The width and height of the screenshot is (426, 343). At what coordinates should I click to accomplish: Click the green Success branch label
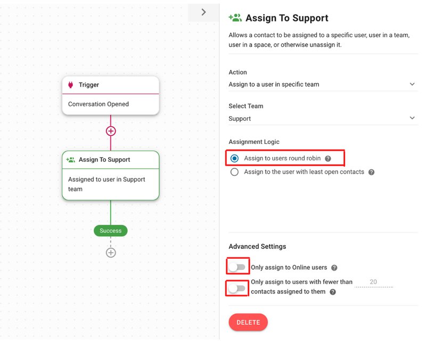[111, 231]
